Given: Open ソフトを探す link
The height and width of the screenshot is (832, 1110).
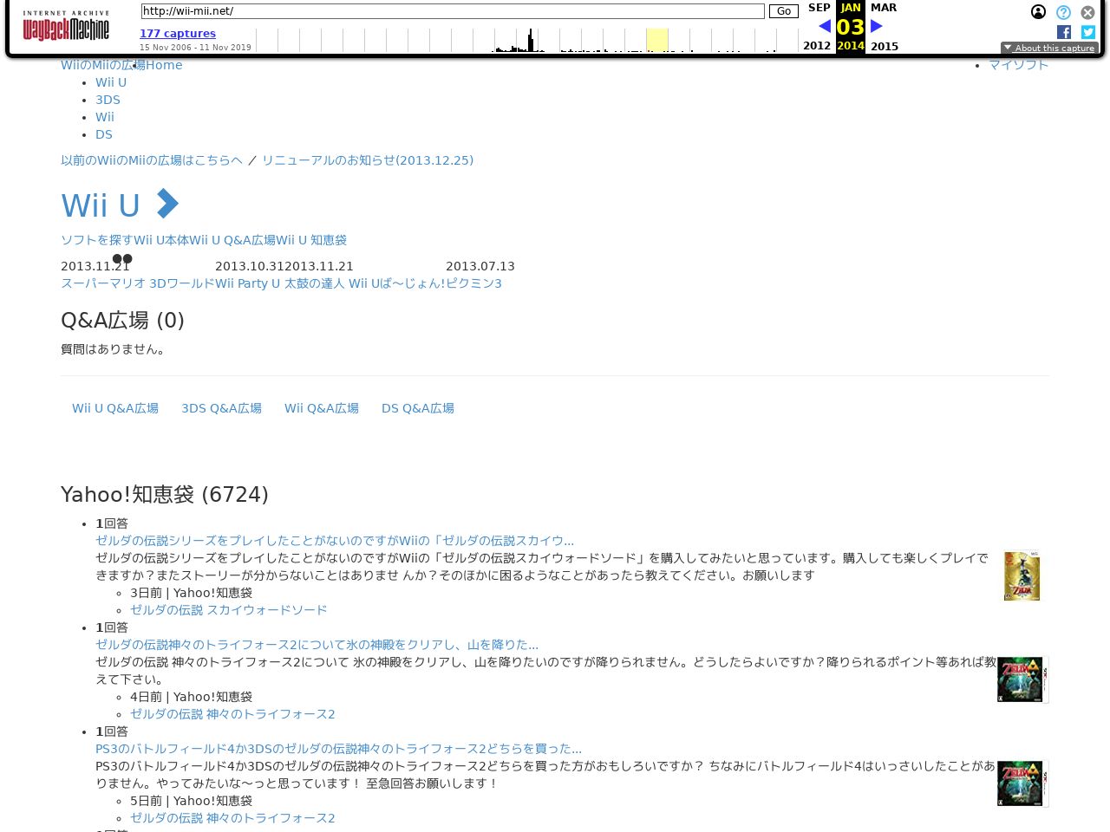Looking at the screenshot, I should [x=97, y=240].
